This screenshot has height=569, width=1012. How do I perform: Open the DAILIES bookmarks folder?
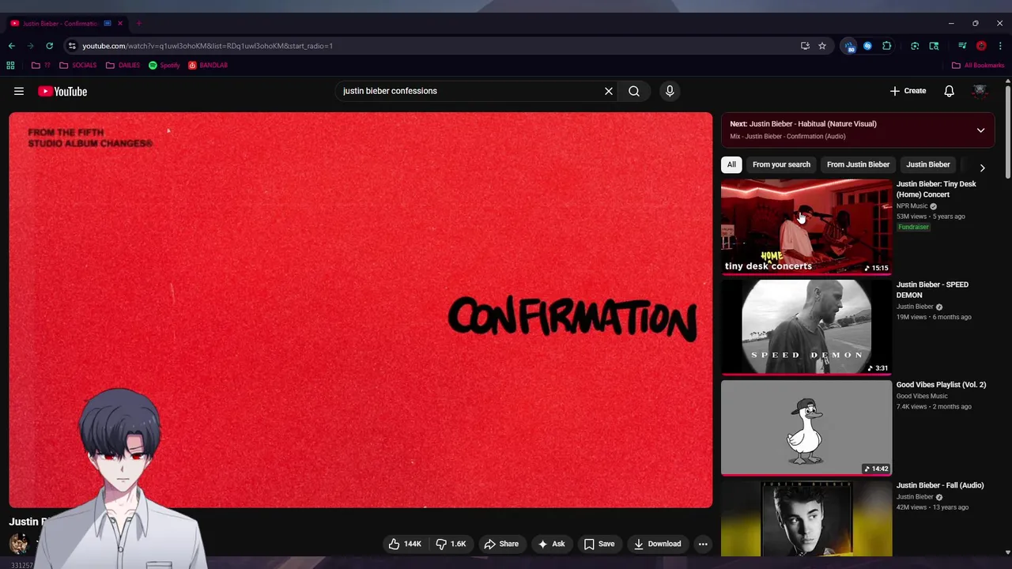(123, 66)
